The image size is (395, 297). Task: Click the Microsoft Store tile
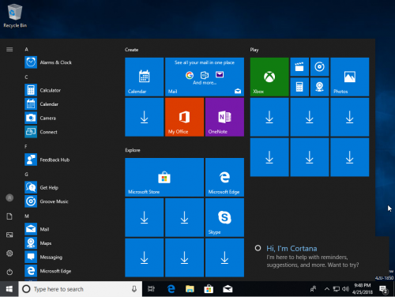[x=164, y=177]
